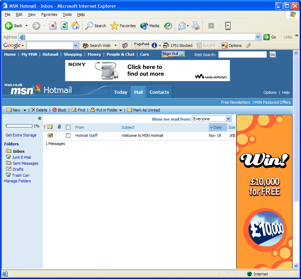Click Mark As Unread envelope
This screenshot has height=279, width=301.
coord(130,110)
